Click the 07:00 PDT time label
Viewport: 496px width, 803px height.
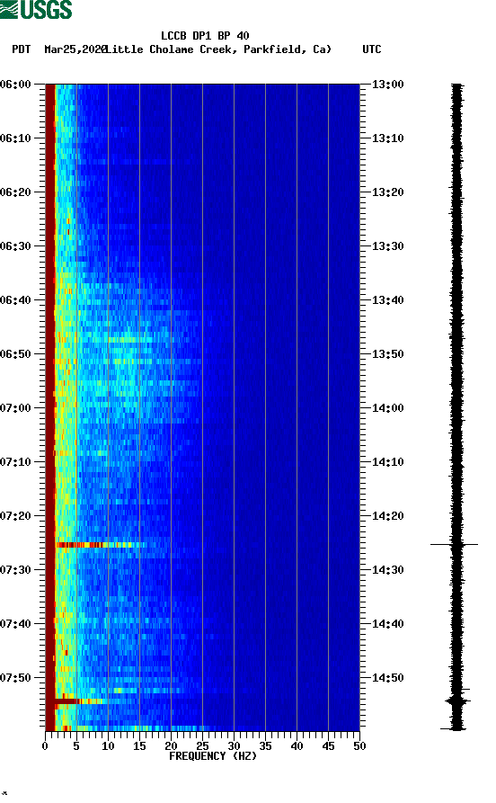16,408
